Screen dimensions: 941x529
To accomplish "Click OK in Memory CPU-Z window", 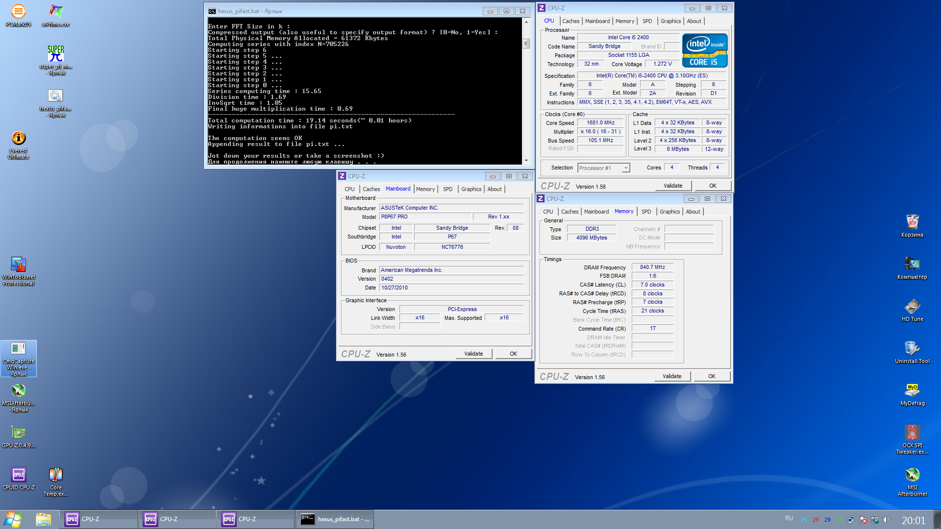I will (x=712, y=376).
